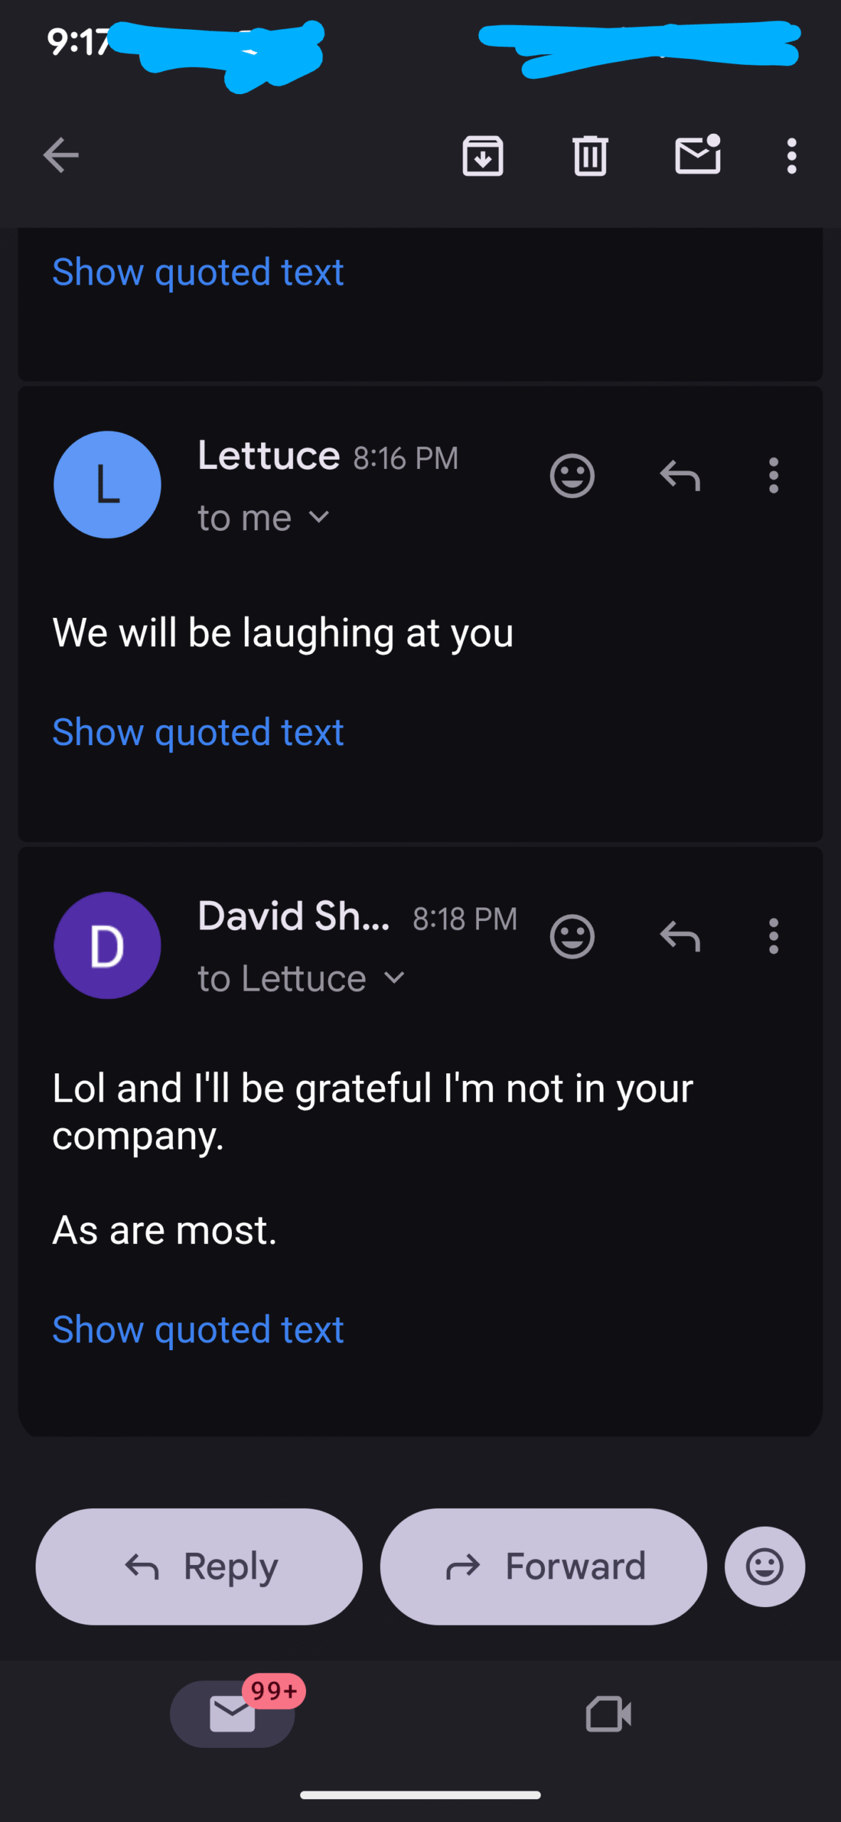This screenshot has width=841, height=1822.
Task: Show quoted text in David's email
Action: click(x=198, y=1329)
